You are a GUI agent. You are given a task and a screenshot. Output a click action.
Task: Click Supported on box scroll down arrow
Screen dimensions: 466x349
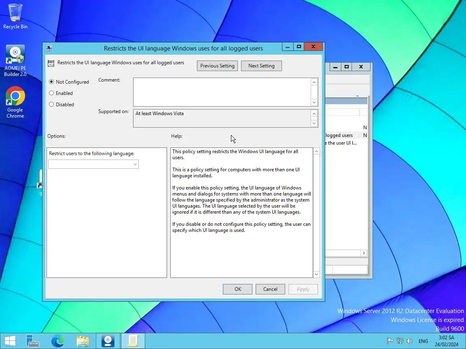314,123
